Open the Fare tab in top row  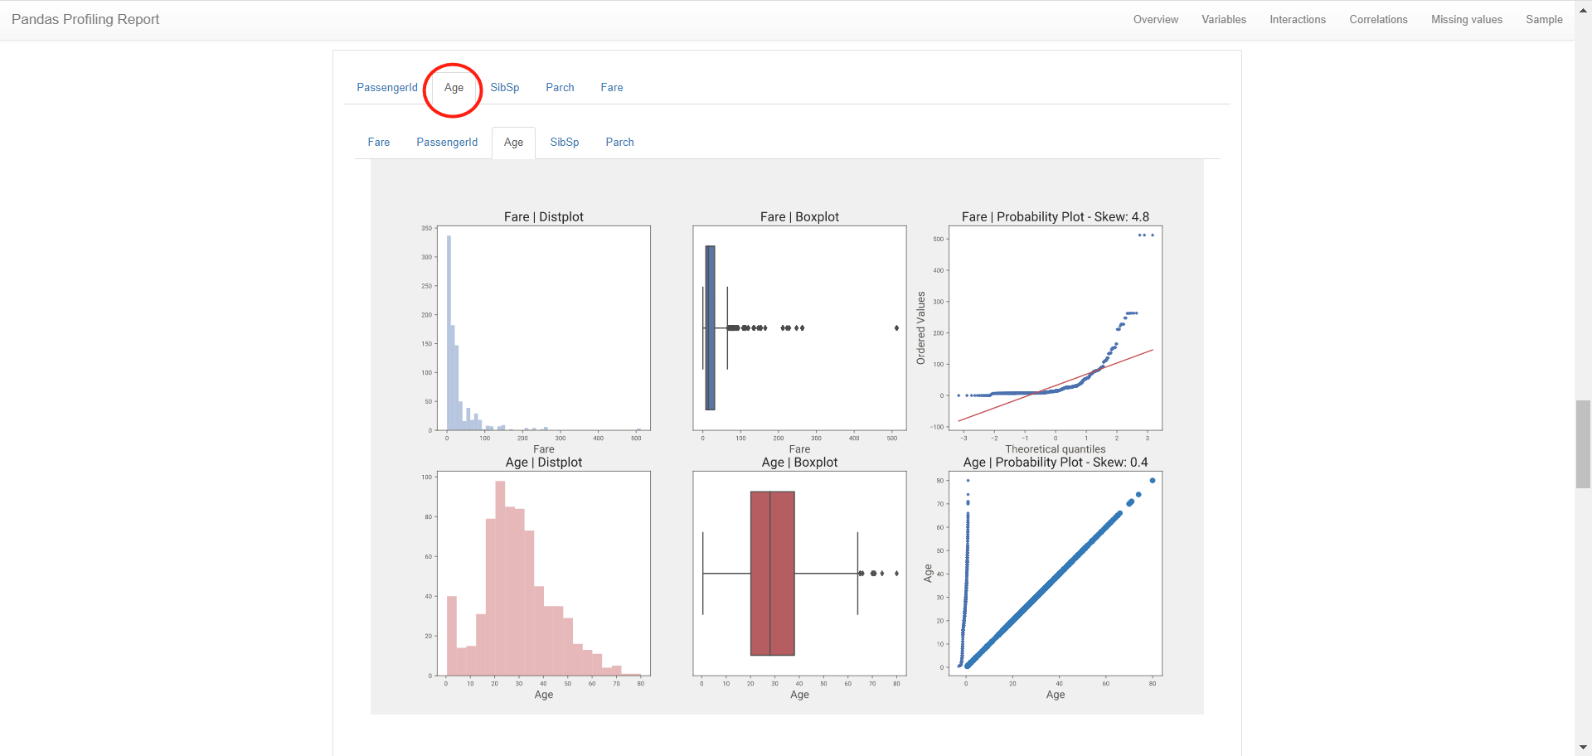point(612,87)
